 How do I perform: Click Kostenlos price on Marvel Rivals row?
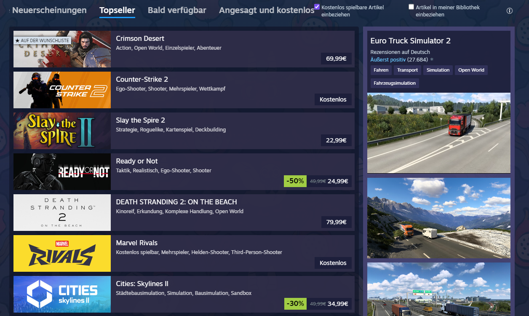coord(333,263)
